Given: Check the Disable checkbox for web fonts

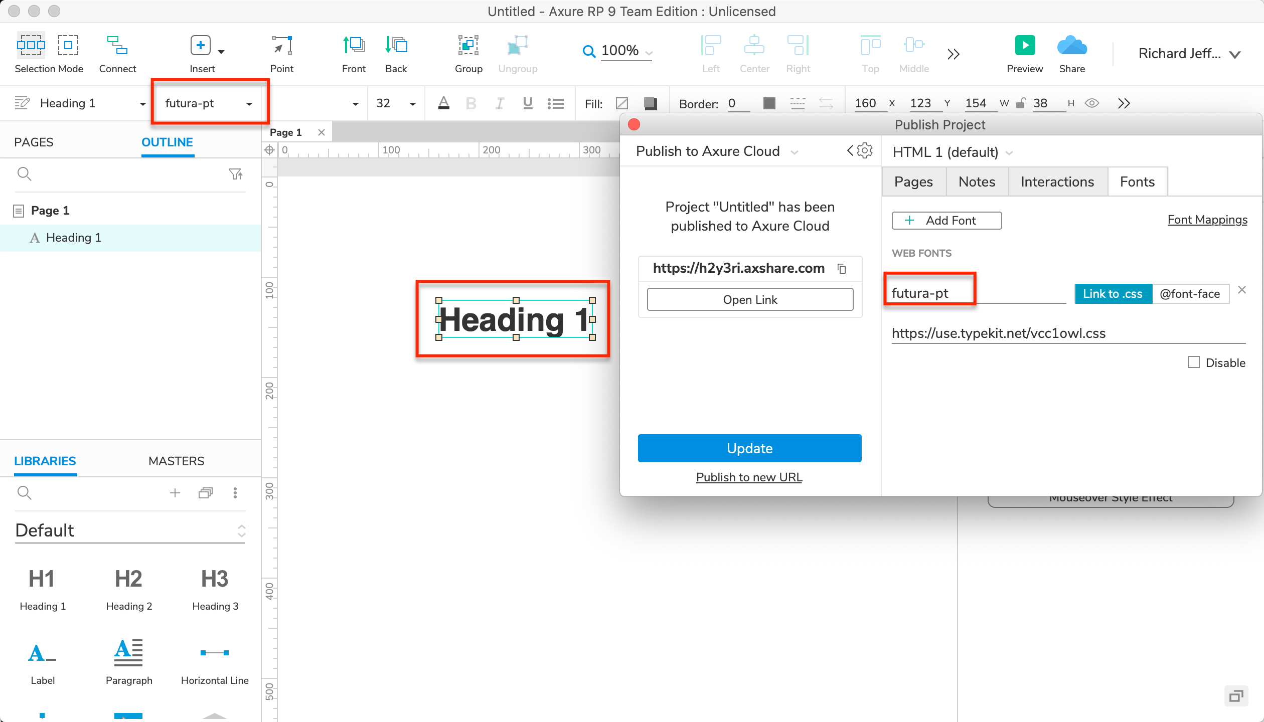Looking at the screenshot, I should 1193,363.
